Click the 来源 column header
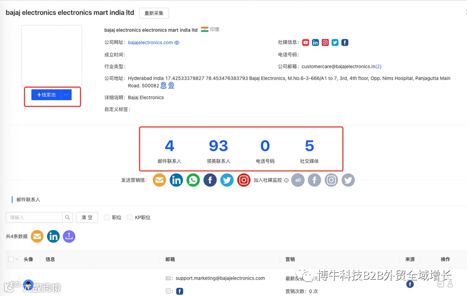467x296 pixels. point(410,259)
